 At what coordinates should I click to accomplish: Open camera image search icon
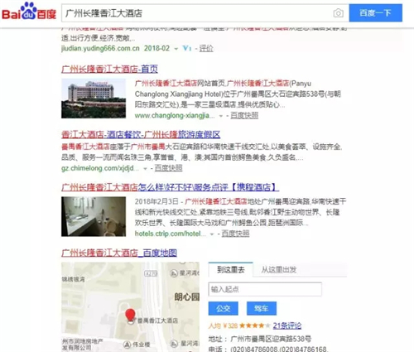pos(338,13)
